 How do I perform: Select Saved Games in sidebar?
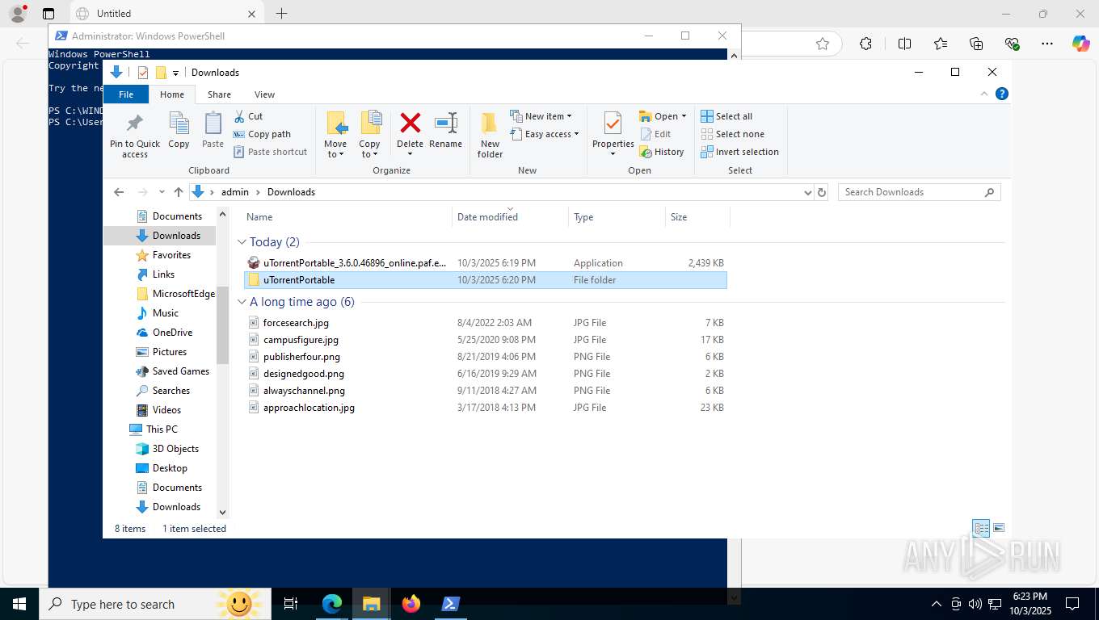click(172, 371)
